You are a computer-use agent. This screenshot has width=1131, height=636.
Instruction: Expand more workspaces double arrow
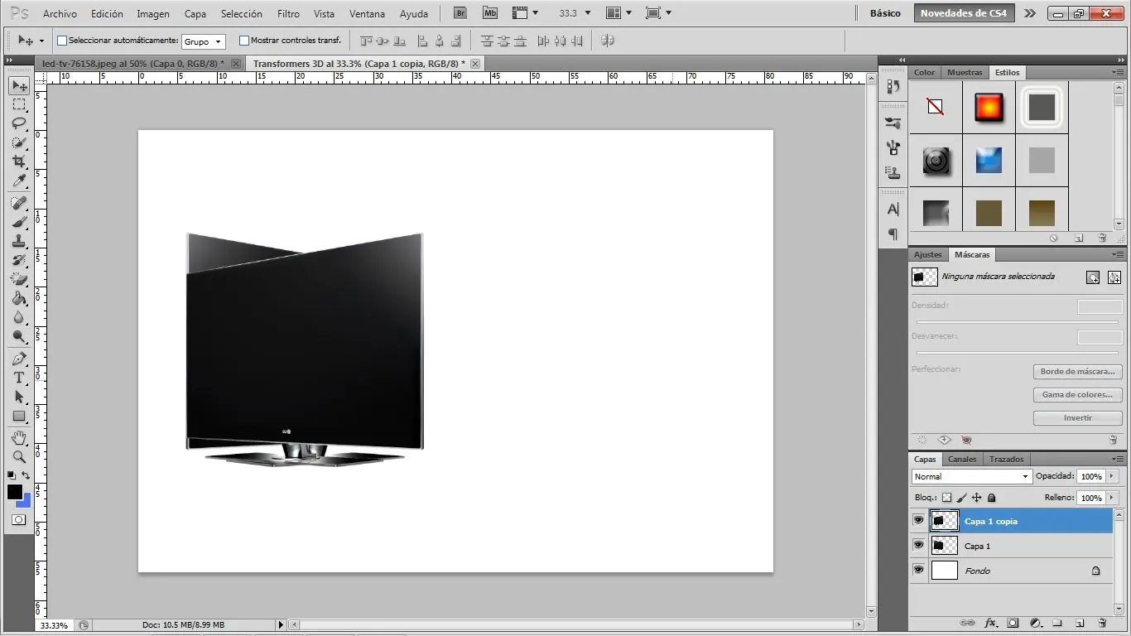coord(1029,13)
